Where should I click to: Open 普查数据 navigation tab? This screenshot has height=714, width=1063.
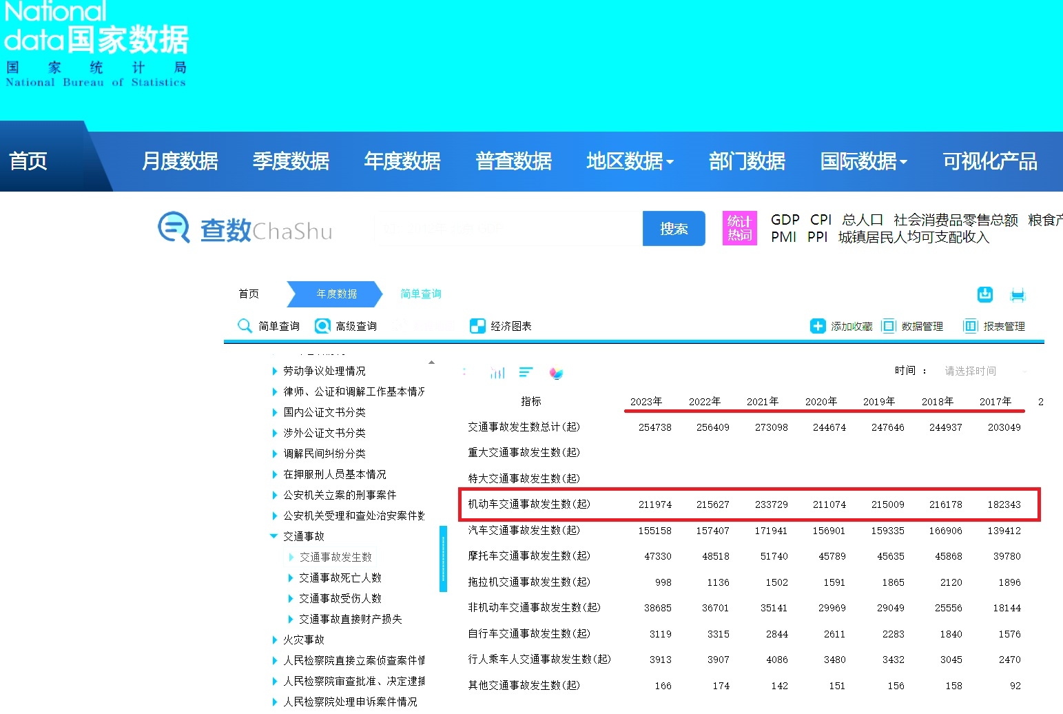[x=513, y=161]
